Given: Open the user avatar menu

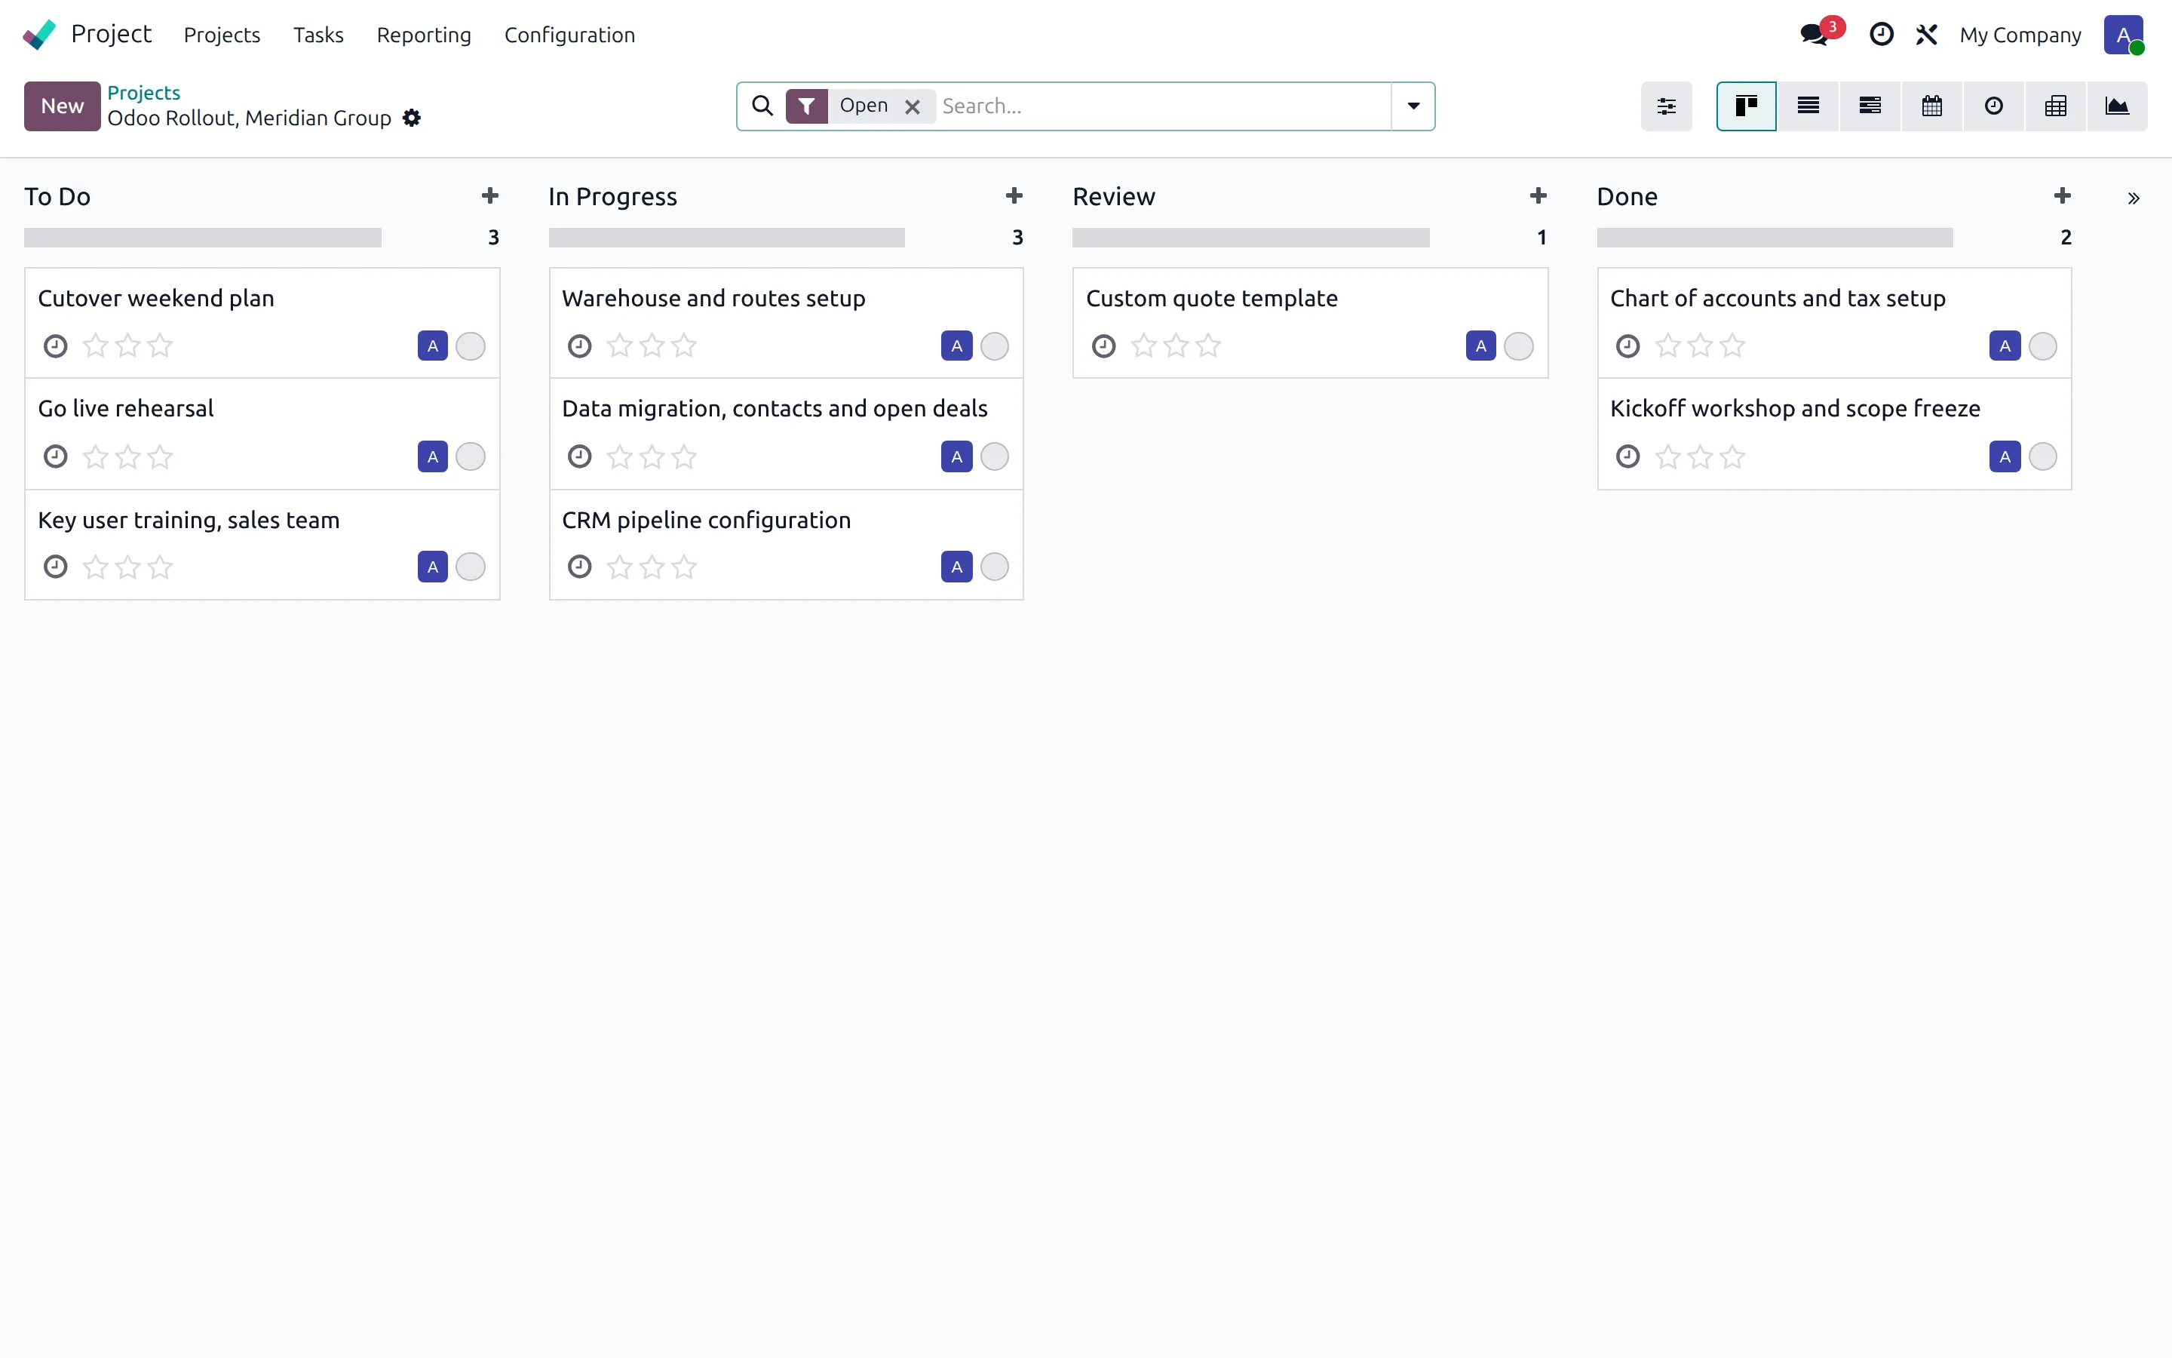Looking at the screenshot, I should (2124, 34).
